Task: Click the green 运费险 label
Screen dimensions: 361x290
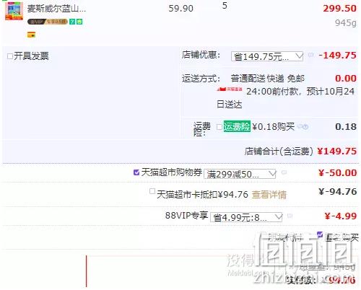Action: point(237,126)
